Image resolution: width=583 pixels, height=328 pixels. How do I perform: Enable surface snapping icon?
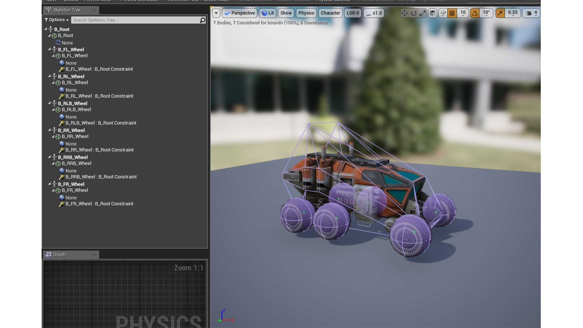point(443,13)
